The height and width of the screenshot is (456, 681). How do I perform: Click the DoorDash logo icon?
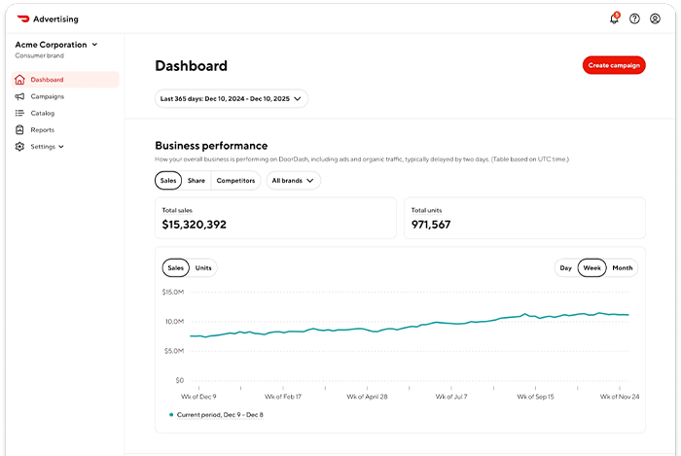23,18
